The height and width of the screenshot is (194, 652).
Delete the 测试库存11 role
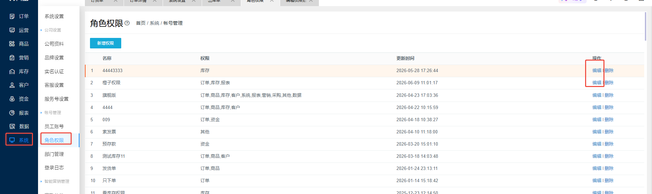click(x=609, y=156)
